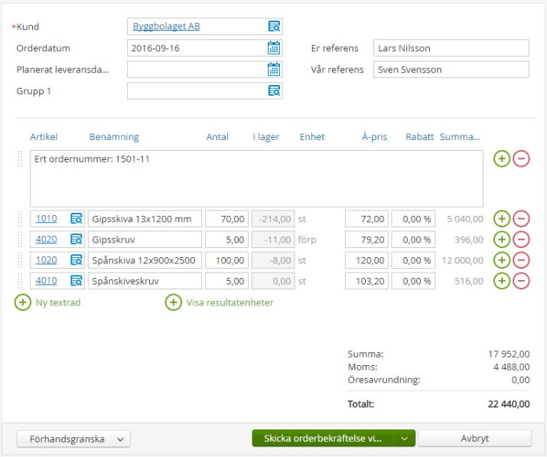Screen dimensions: 547x457
Task: Click drag handle of Gipsskiva row
Action: pyautogui.click(x=21, y=219)
